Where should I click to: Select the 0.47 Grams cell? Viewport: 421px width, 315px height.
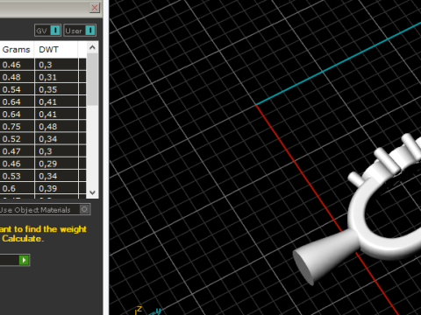click(17, 151)
